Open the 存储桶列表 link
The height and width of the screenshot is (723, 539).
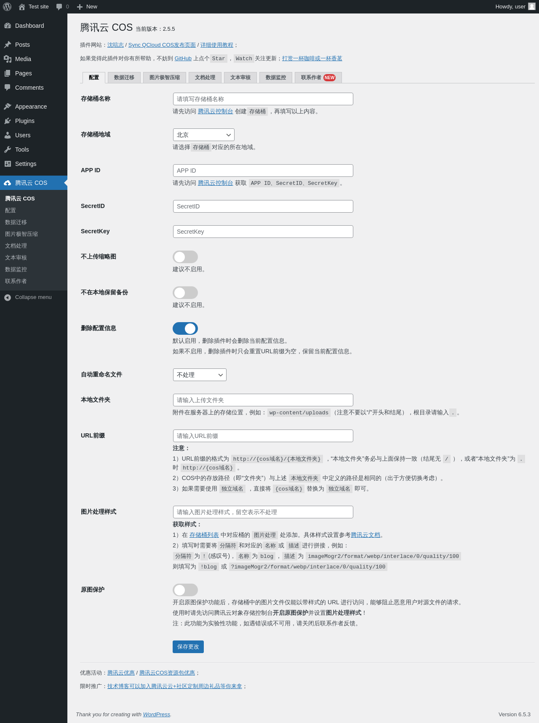(x=204, y=535)
